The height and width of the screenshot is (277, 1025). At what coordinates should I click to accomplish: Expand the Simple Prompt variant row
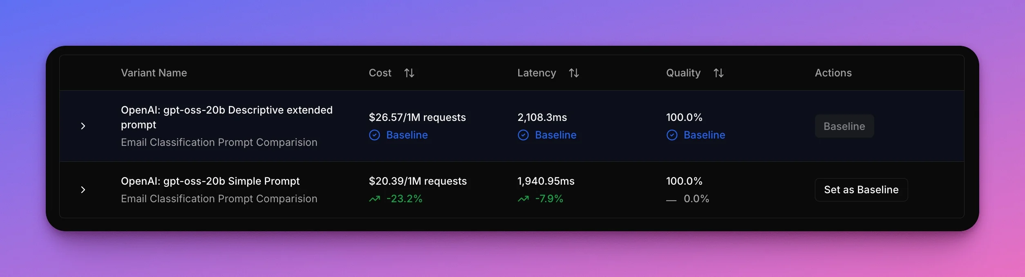(x=83, y=190)
